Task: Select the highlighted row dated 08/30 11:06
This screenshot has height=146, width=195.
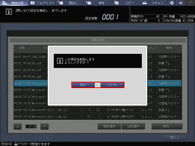Action: [x=98, y=83]
